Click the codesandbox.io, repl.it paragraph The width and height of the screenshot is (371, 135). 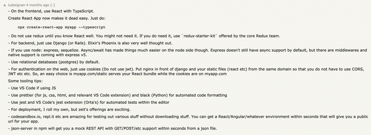(188, 119)
